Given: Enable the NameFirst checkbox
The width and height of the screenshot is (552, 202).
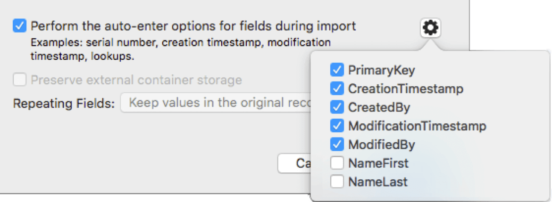Looking at the screenshot, I should [337, 163].
